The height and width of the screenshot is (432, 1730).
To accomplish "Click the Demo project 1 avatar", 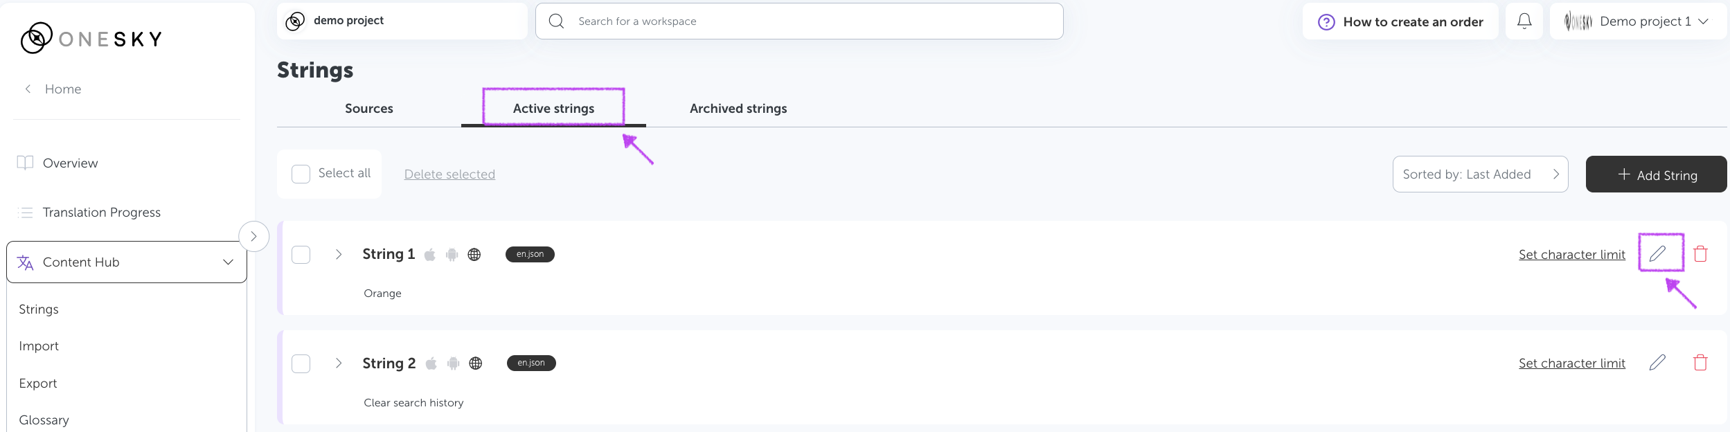I will 1578,21.
